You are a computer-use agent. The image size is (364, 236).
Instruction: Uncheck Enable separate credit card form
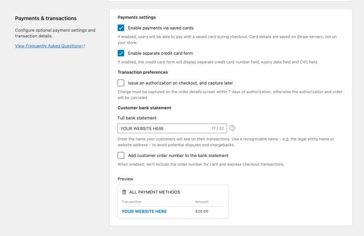coord(121,53)
